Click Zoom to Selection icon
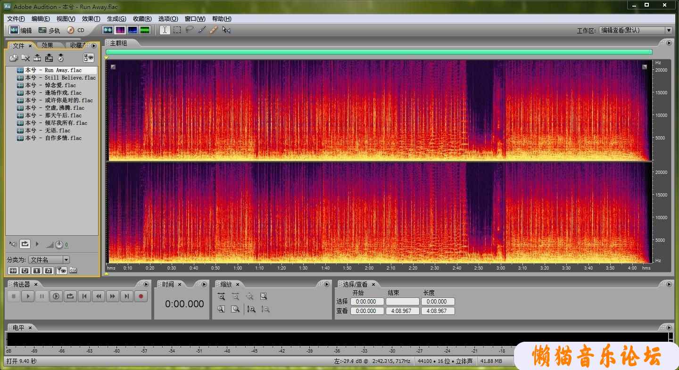 tap(264, 296)
